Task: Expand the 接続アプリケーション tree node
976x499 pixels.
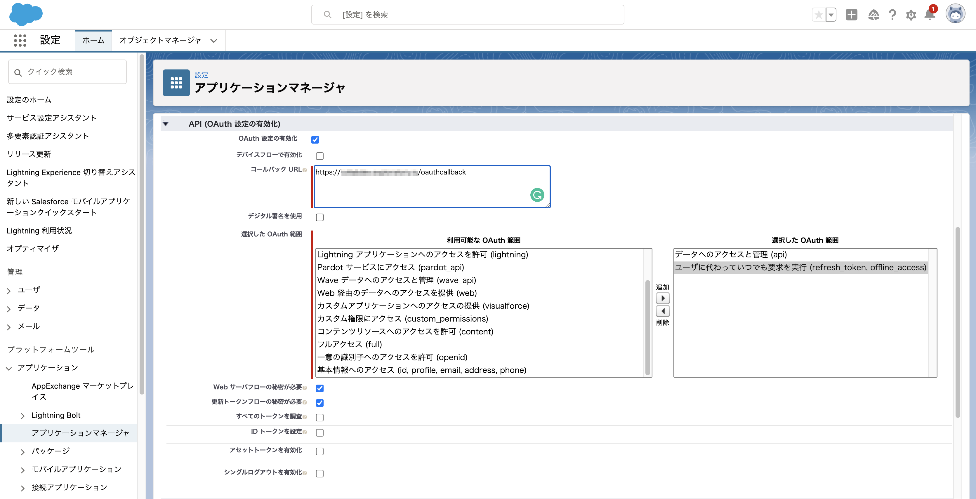Action: (x=23, y=488)
